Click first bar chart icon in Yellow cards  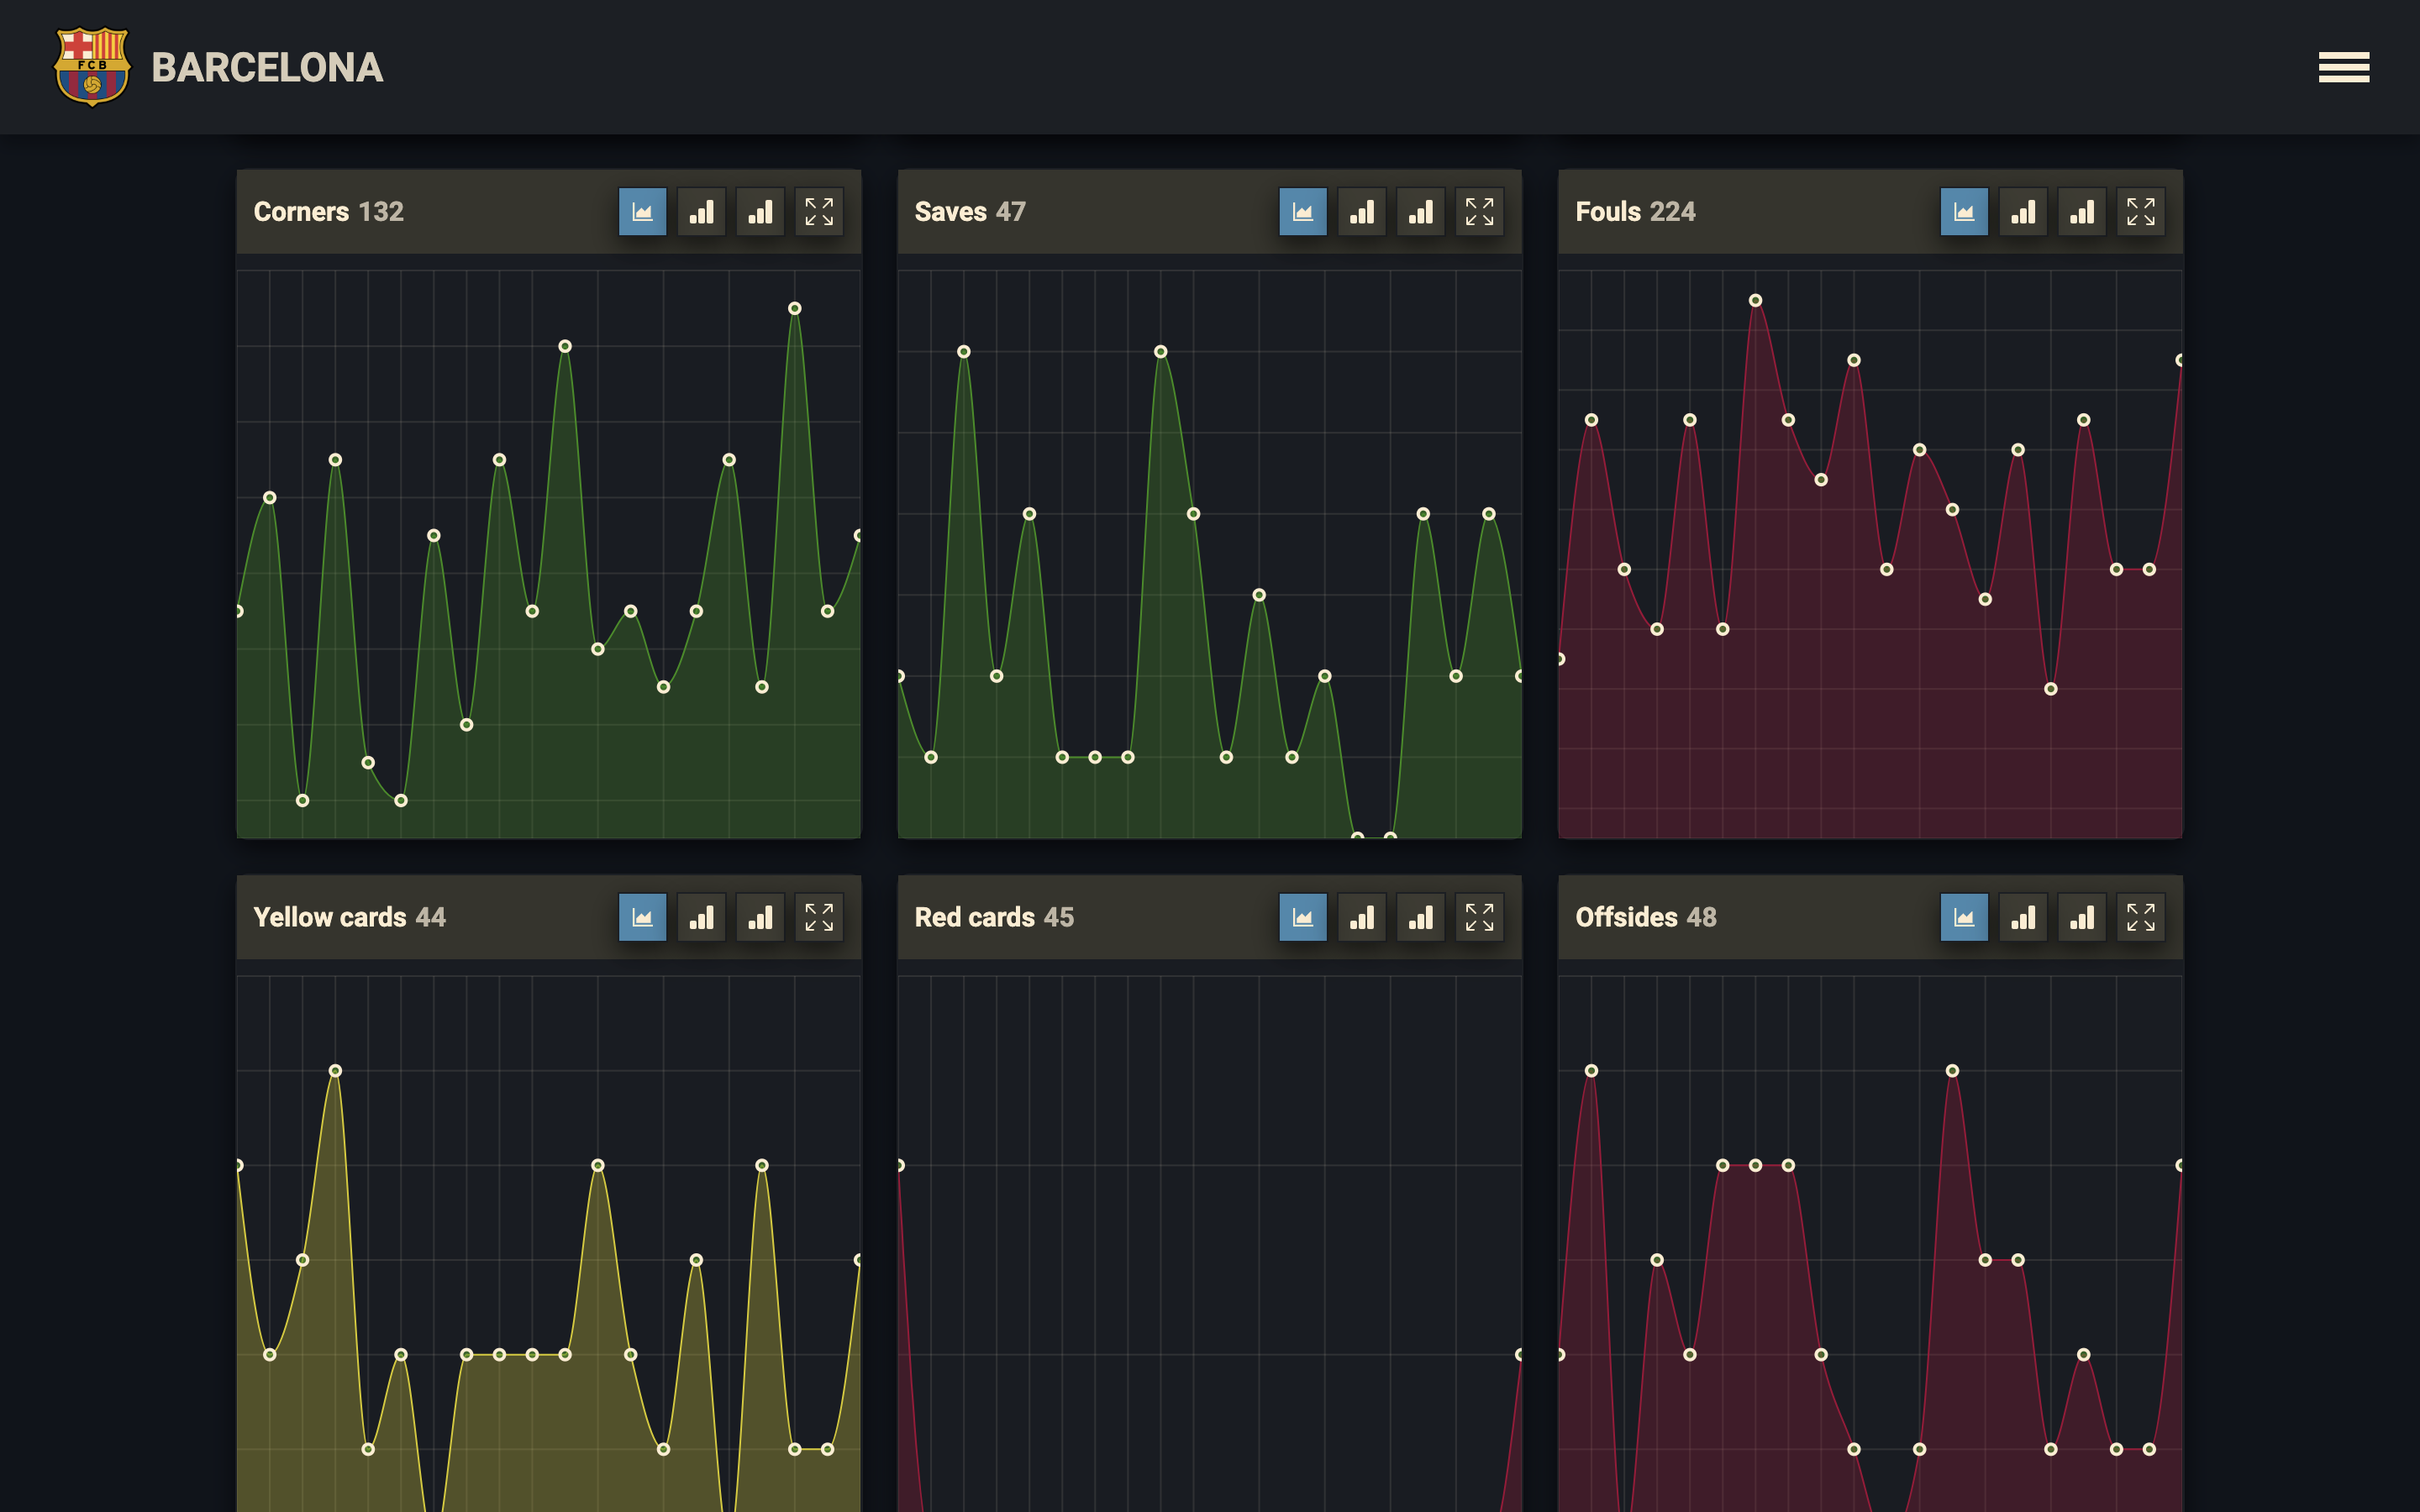(x=701, y=917)
